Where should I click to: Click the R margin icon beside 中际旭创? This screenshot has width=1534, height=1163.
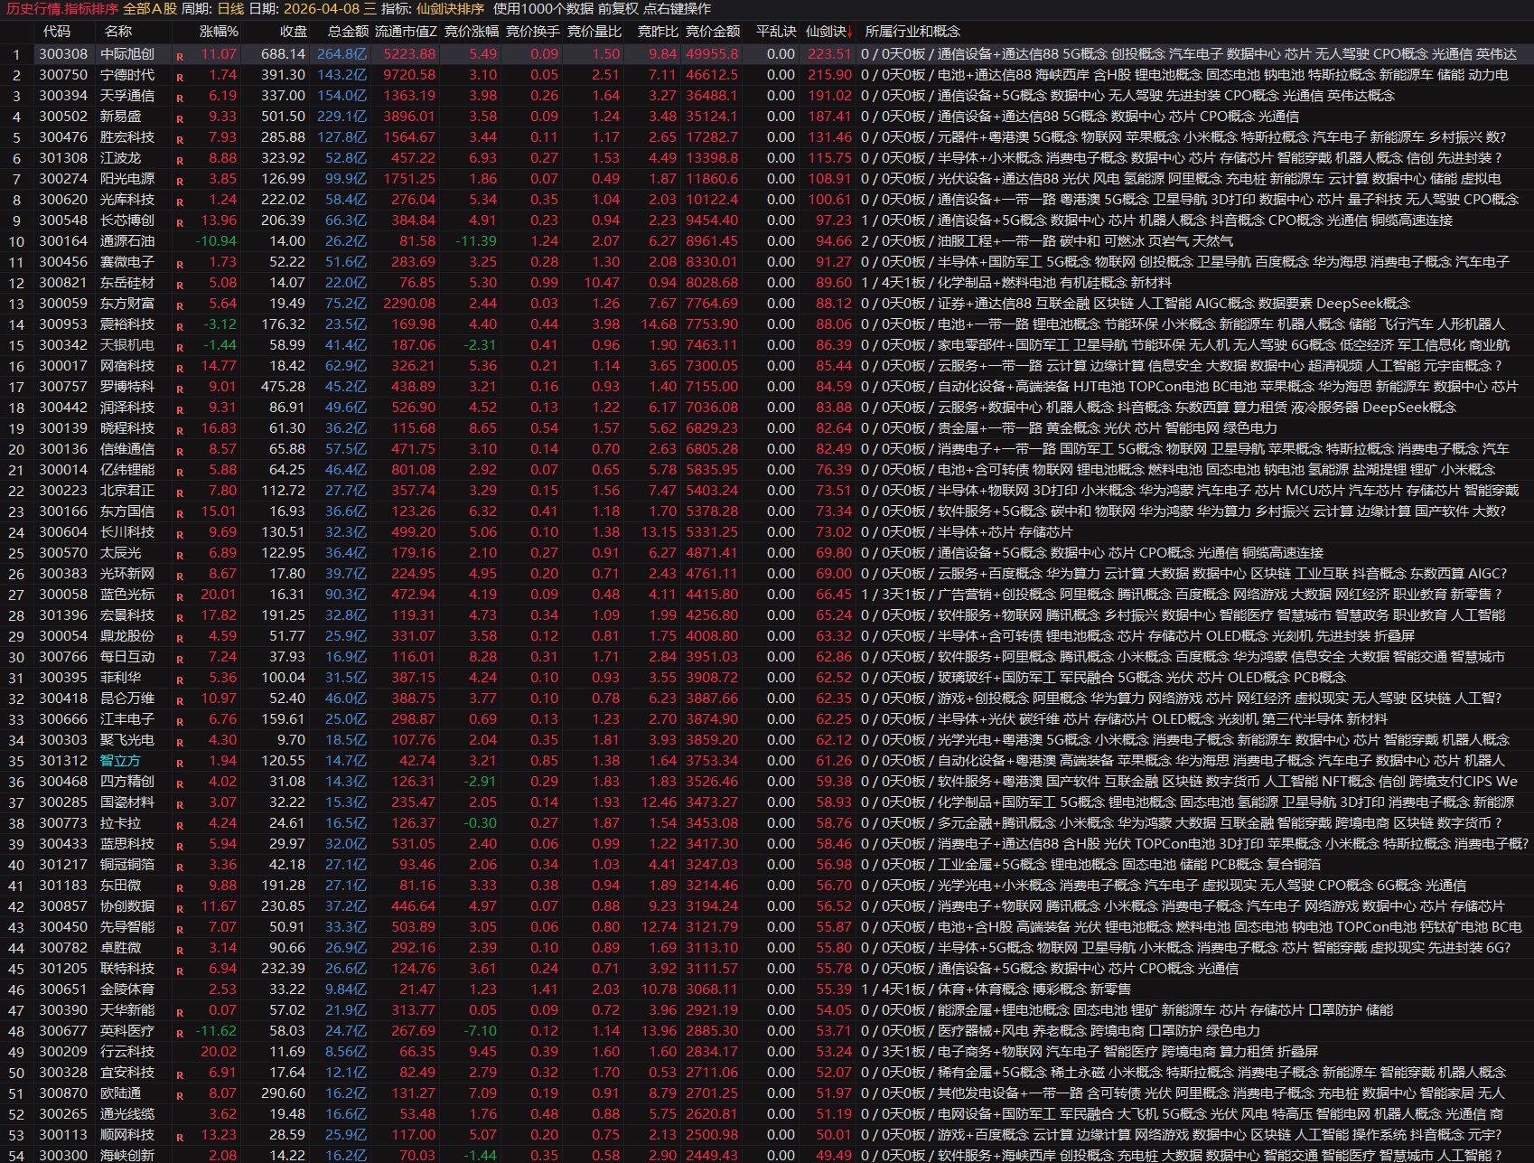[180, 56]
